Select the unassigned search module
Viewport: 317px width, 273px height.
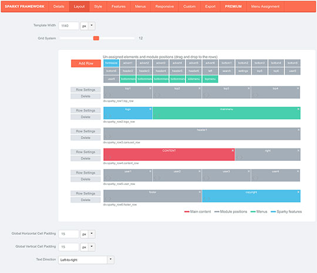tap(227, 71)
